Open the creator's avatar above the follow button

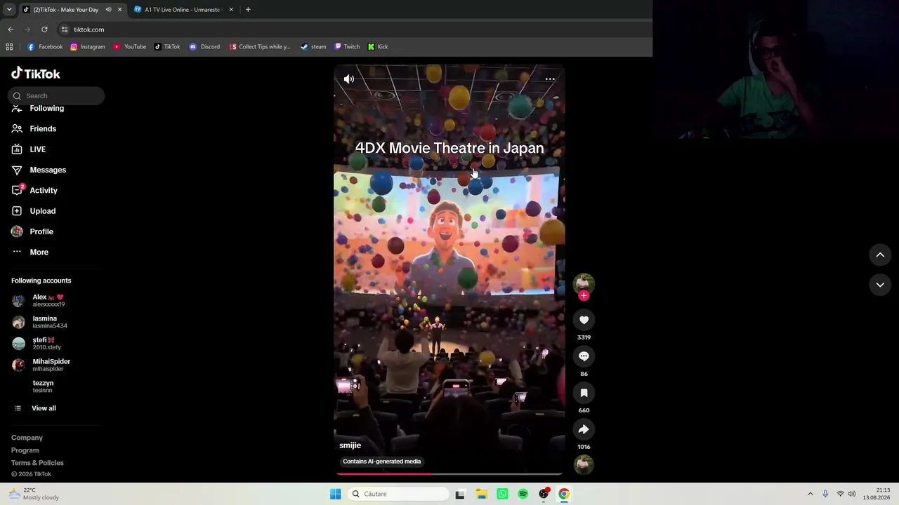point(584,283)
